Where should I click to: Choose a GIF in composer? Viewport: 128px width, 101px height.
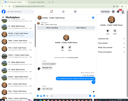coord(47,96)
